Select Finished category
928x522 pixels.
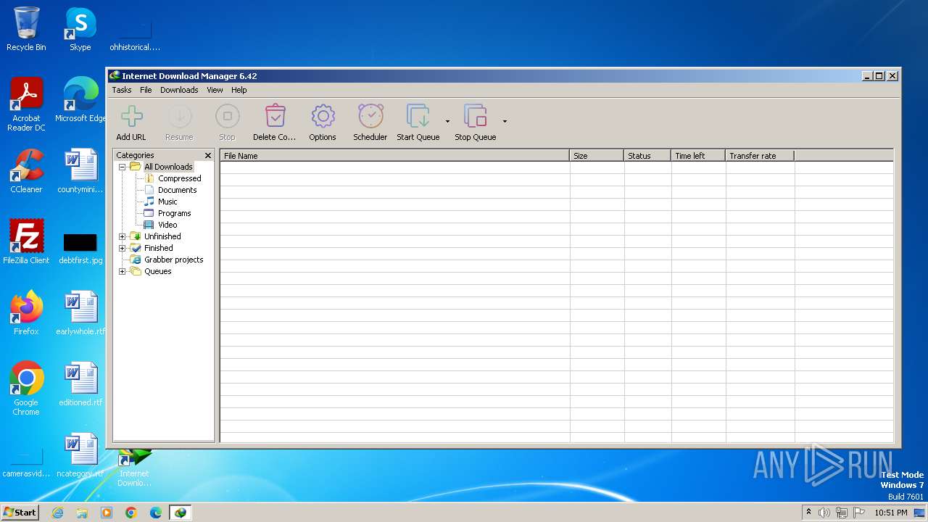tap(158, 248)
